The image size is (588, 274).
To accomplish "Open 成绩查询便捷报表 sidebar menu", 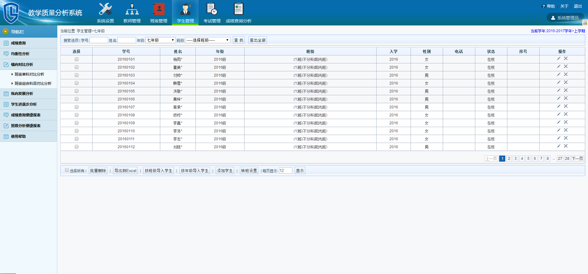I will pos(28,115).
